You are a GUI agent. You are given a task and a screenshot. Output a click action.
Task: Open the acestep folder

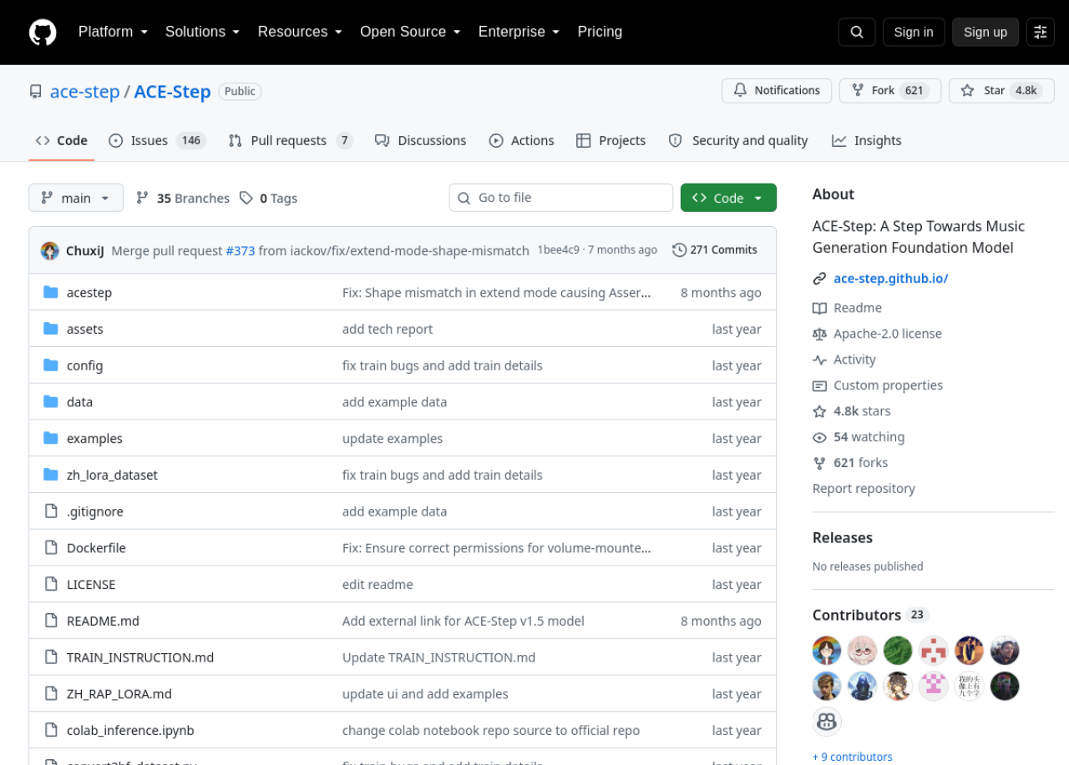[89, 293]
